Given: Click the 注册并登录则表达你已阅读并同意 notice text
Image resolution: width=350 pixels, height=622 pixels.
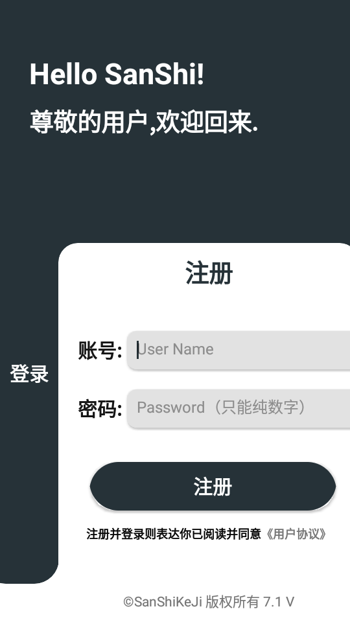Looking at the screenshot, I should pos(174,534).
